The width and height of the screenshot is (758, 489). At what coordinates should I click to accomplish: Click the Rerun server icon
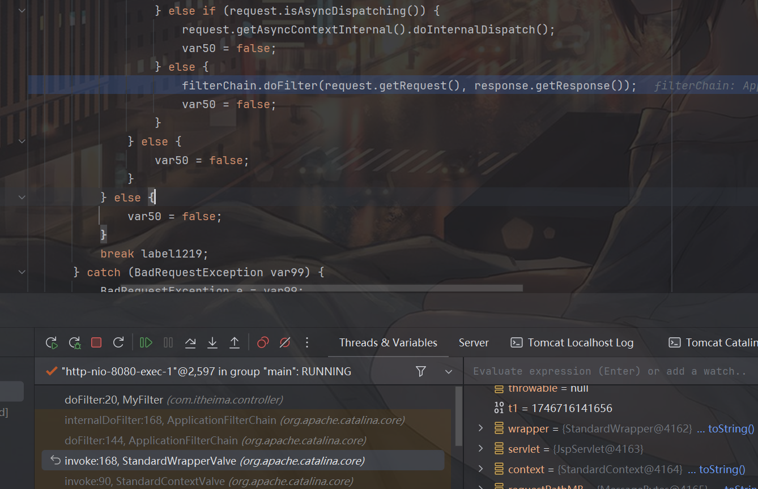pos(52,342)
